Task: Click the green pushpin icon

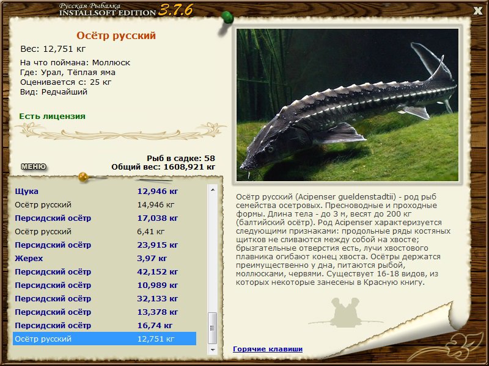Action: pos(227,18)
